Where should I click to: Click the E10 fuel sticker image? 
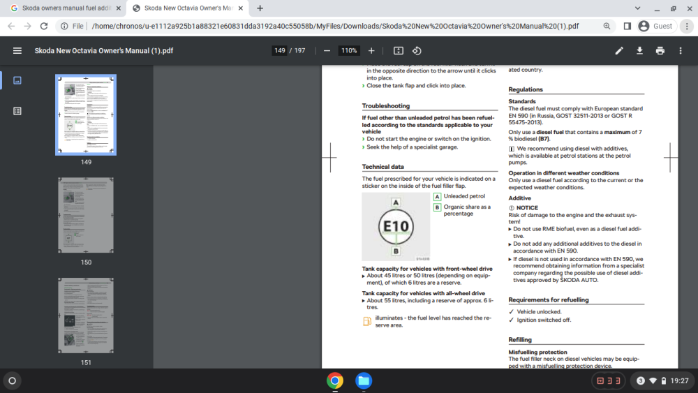click(x=396, y=227)
